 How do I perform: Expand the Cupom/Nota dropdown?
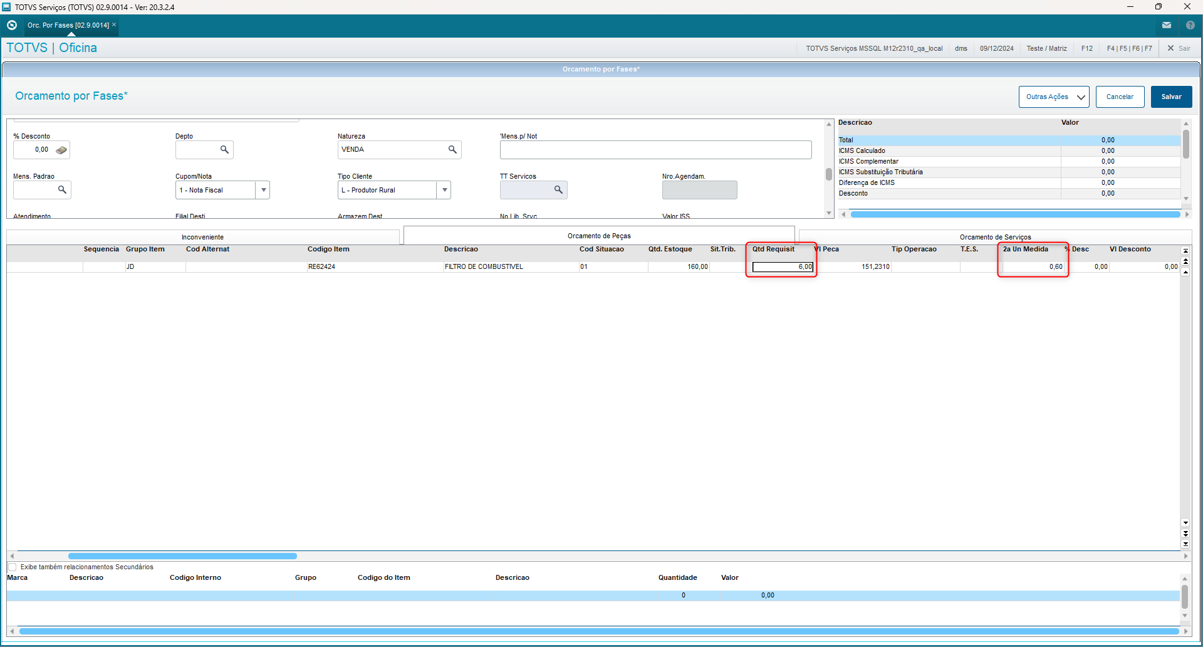(263, 190)
